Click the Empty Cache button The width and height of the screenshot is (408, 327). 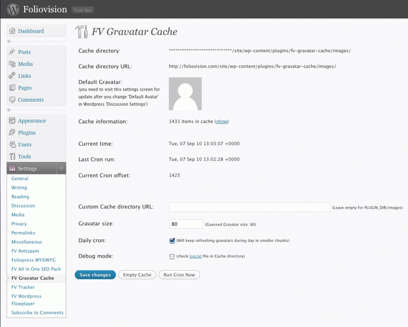[x=137, y=275]
